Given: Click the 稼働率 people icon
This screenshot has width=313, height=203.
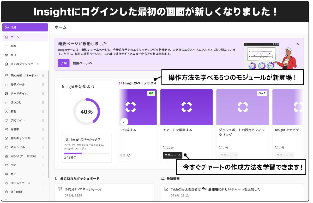Looking at the screenshot, I should coord(7,129).
